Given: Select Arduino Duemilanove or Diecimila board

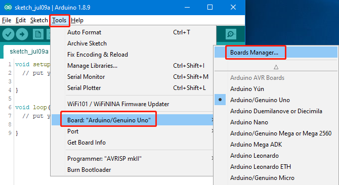Looking at the screenshot, I should tap(276, 111).
